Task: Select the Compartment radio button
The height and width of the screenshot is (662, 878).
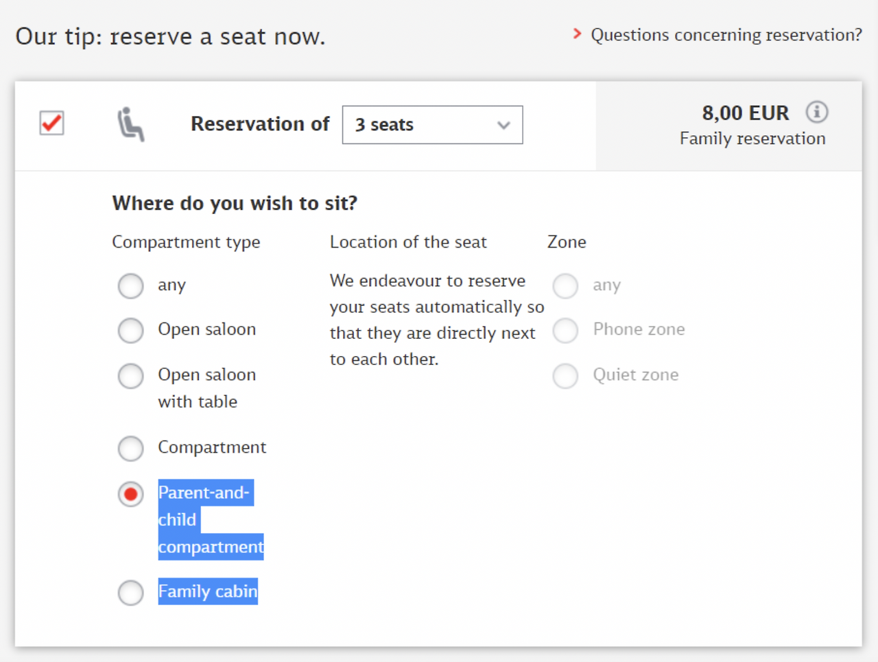Action: [130, 448]
